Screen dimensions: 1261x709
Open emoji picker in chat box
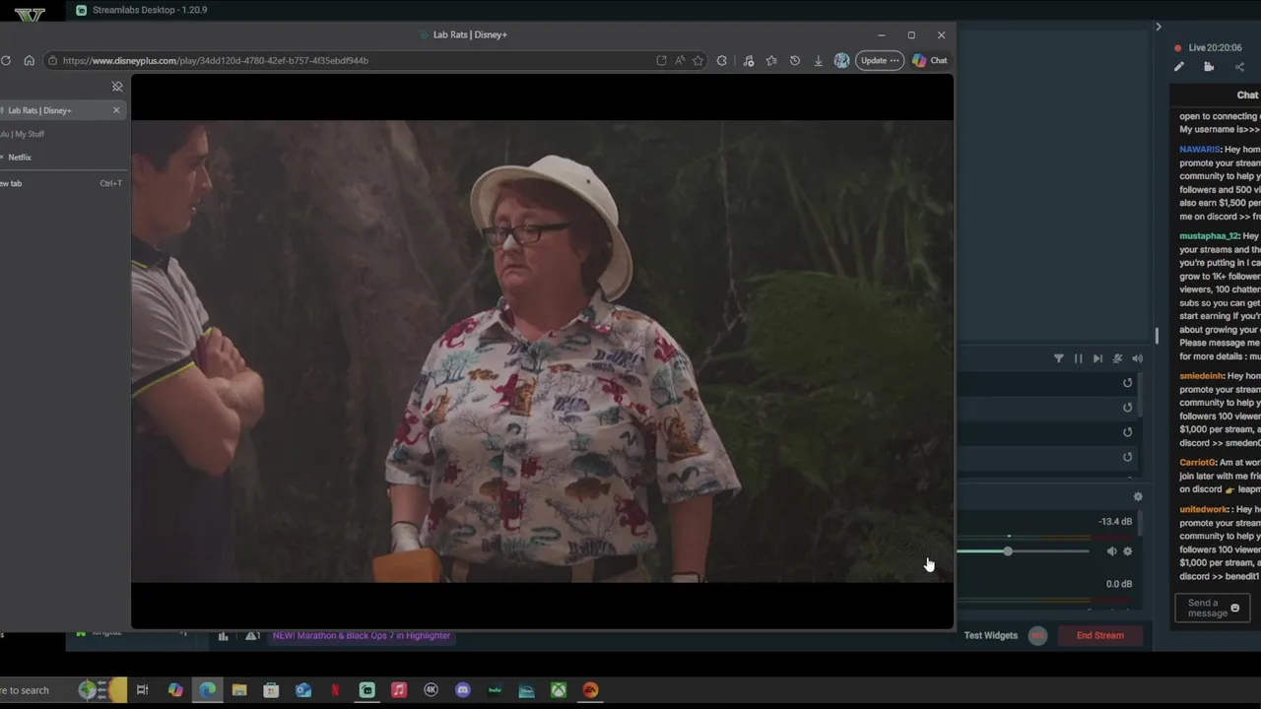[x=1235, y=608]
